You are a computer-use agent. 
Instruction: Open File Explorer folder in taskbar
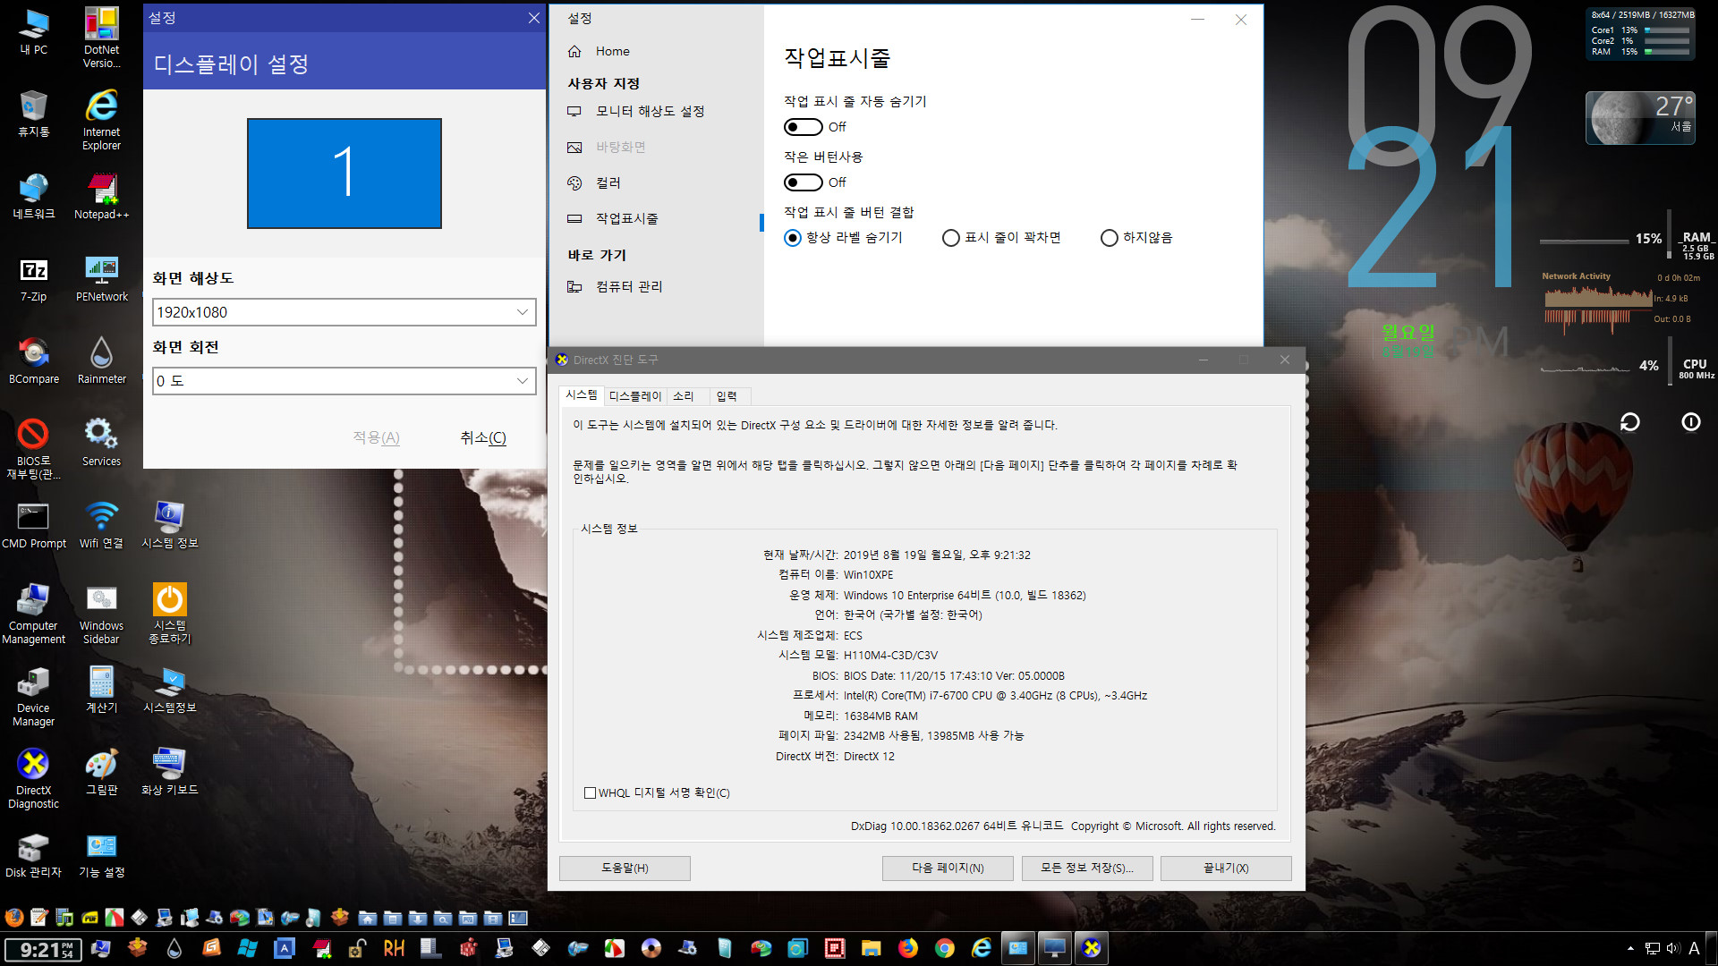872,948
